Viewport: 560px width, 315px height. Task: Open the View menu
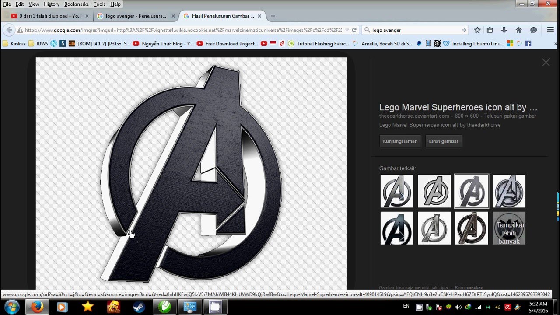click(34, 4)
